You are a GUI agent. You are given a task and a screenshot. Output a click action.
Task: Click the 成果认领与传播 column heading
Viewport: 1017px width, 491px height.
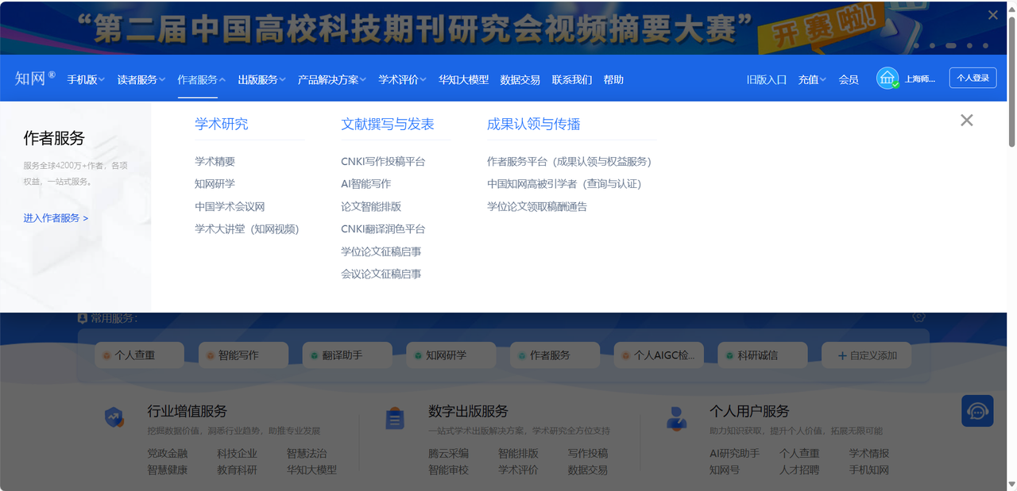(x=534, y=124)
